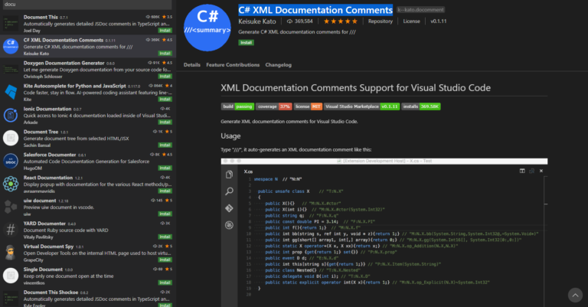Install the Single Document extension
This screenshot has width=588, height=307.
[165, 283]
